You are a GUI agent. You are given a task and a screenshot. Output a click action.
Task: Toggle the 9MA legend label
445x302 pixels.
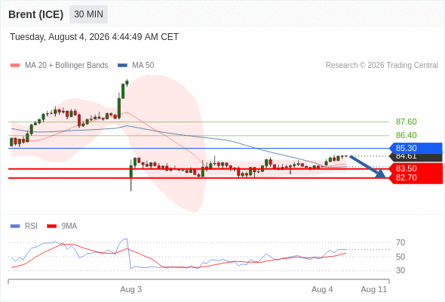click(x=69, y=226)
